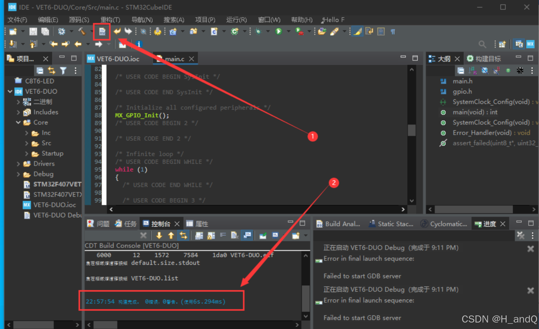
Task: Click console horizontal scrollbar thumb
Action: [x=105, y=324]
